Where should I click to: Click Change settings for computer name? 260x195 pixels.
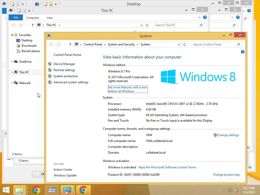pyautogui.click(x=228, y=135)
